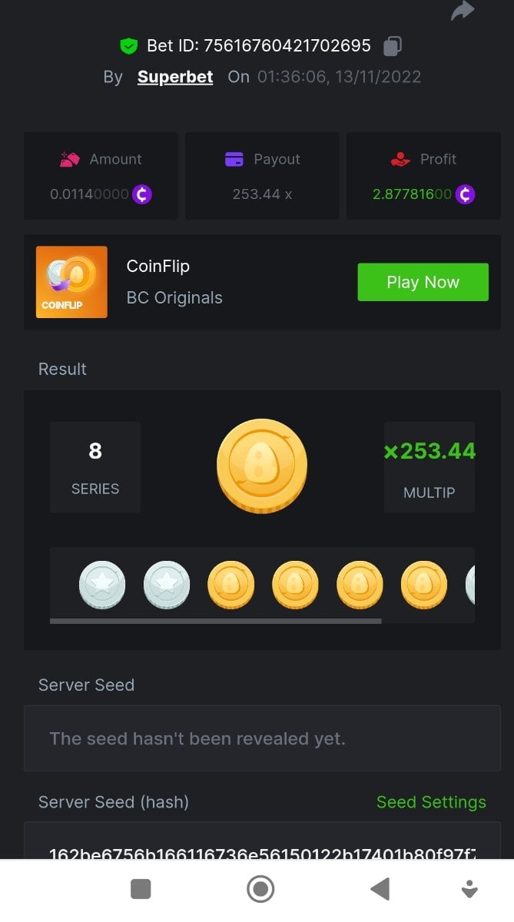Screen dimensions: 514x922
Task: Tap the share arrow icon
Action: point(462,11)
